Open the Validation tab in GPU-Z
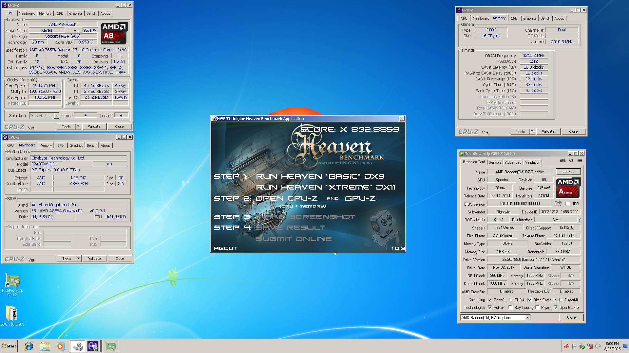629x353 pixels. pyautogui.click(x=533, y=162)
